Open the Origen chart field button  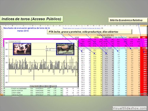(x=54, y=86)
